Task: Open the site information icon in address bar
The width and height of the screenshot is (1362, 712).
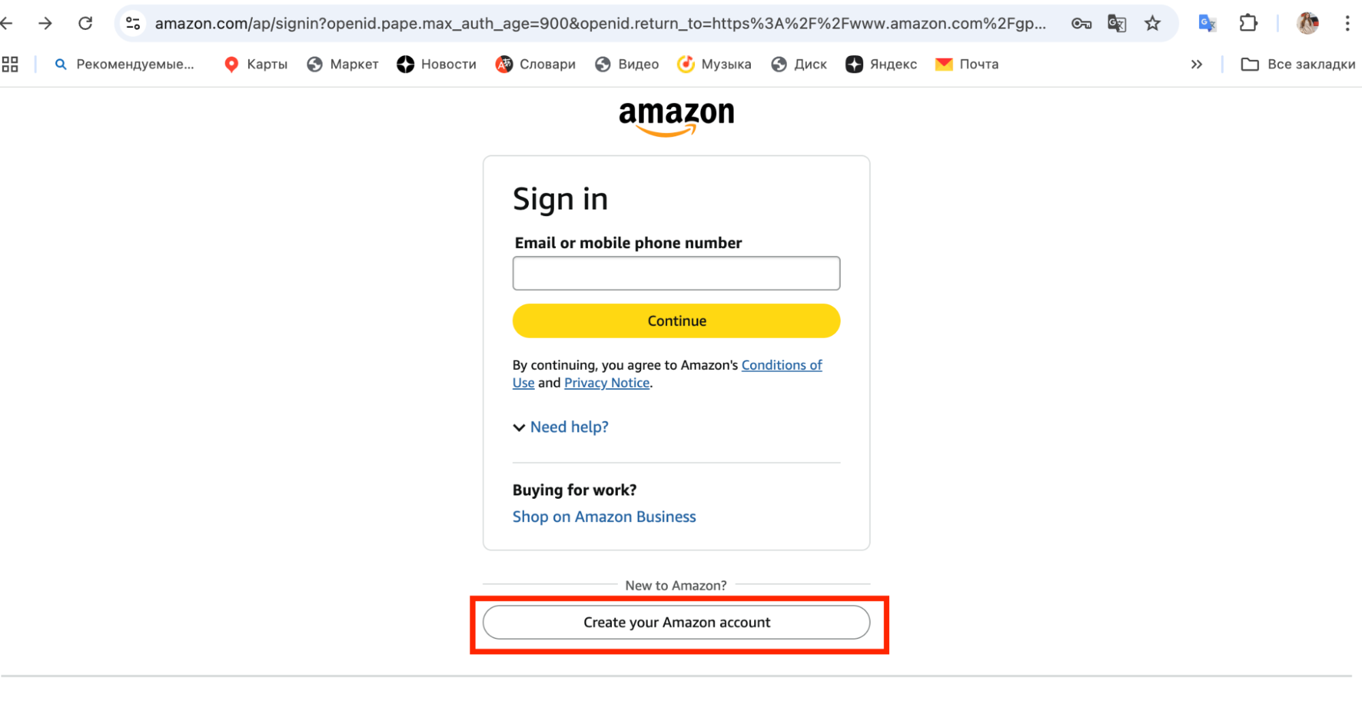Action: [x=133, y=23]
